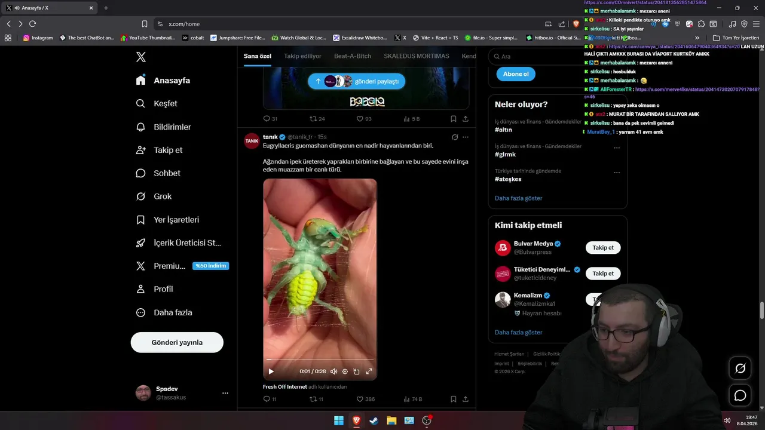Switch to Takip ediliyor tab
This screenshot has width=765, height=430.
pos(302,56)
